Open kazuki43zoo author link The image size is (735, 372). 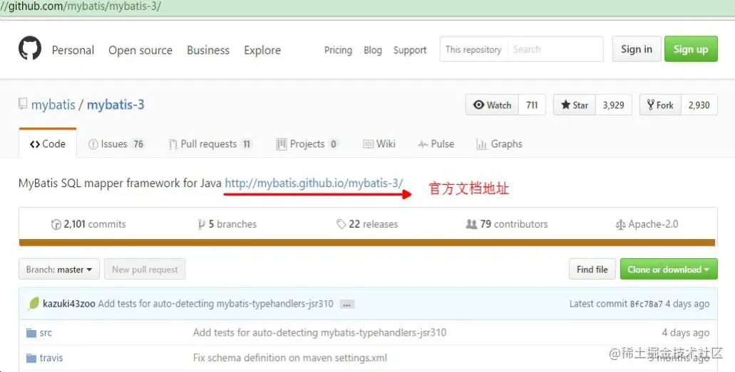pos(69,304)
